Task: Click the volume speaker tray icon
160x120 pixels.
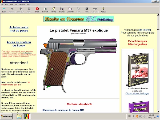Action: point(144,116)
